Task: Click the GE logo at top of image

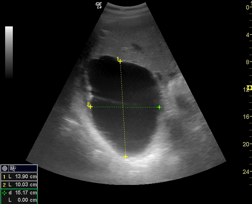Action: click(99, 5)
